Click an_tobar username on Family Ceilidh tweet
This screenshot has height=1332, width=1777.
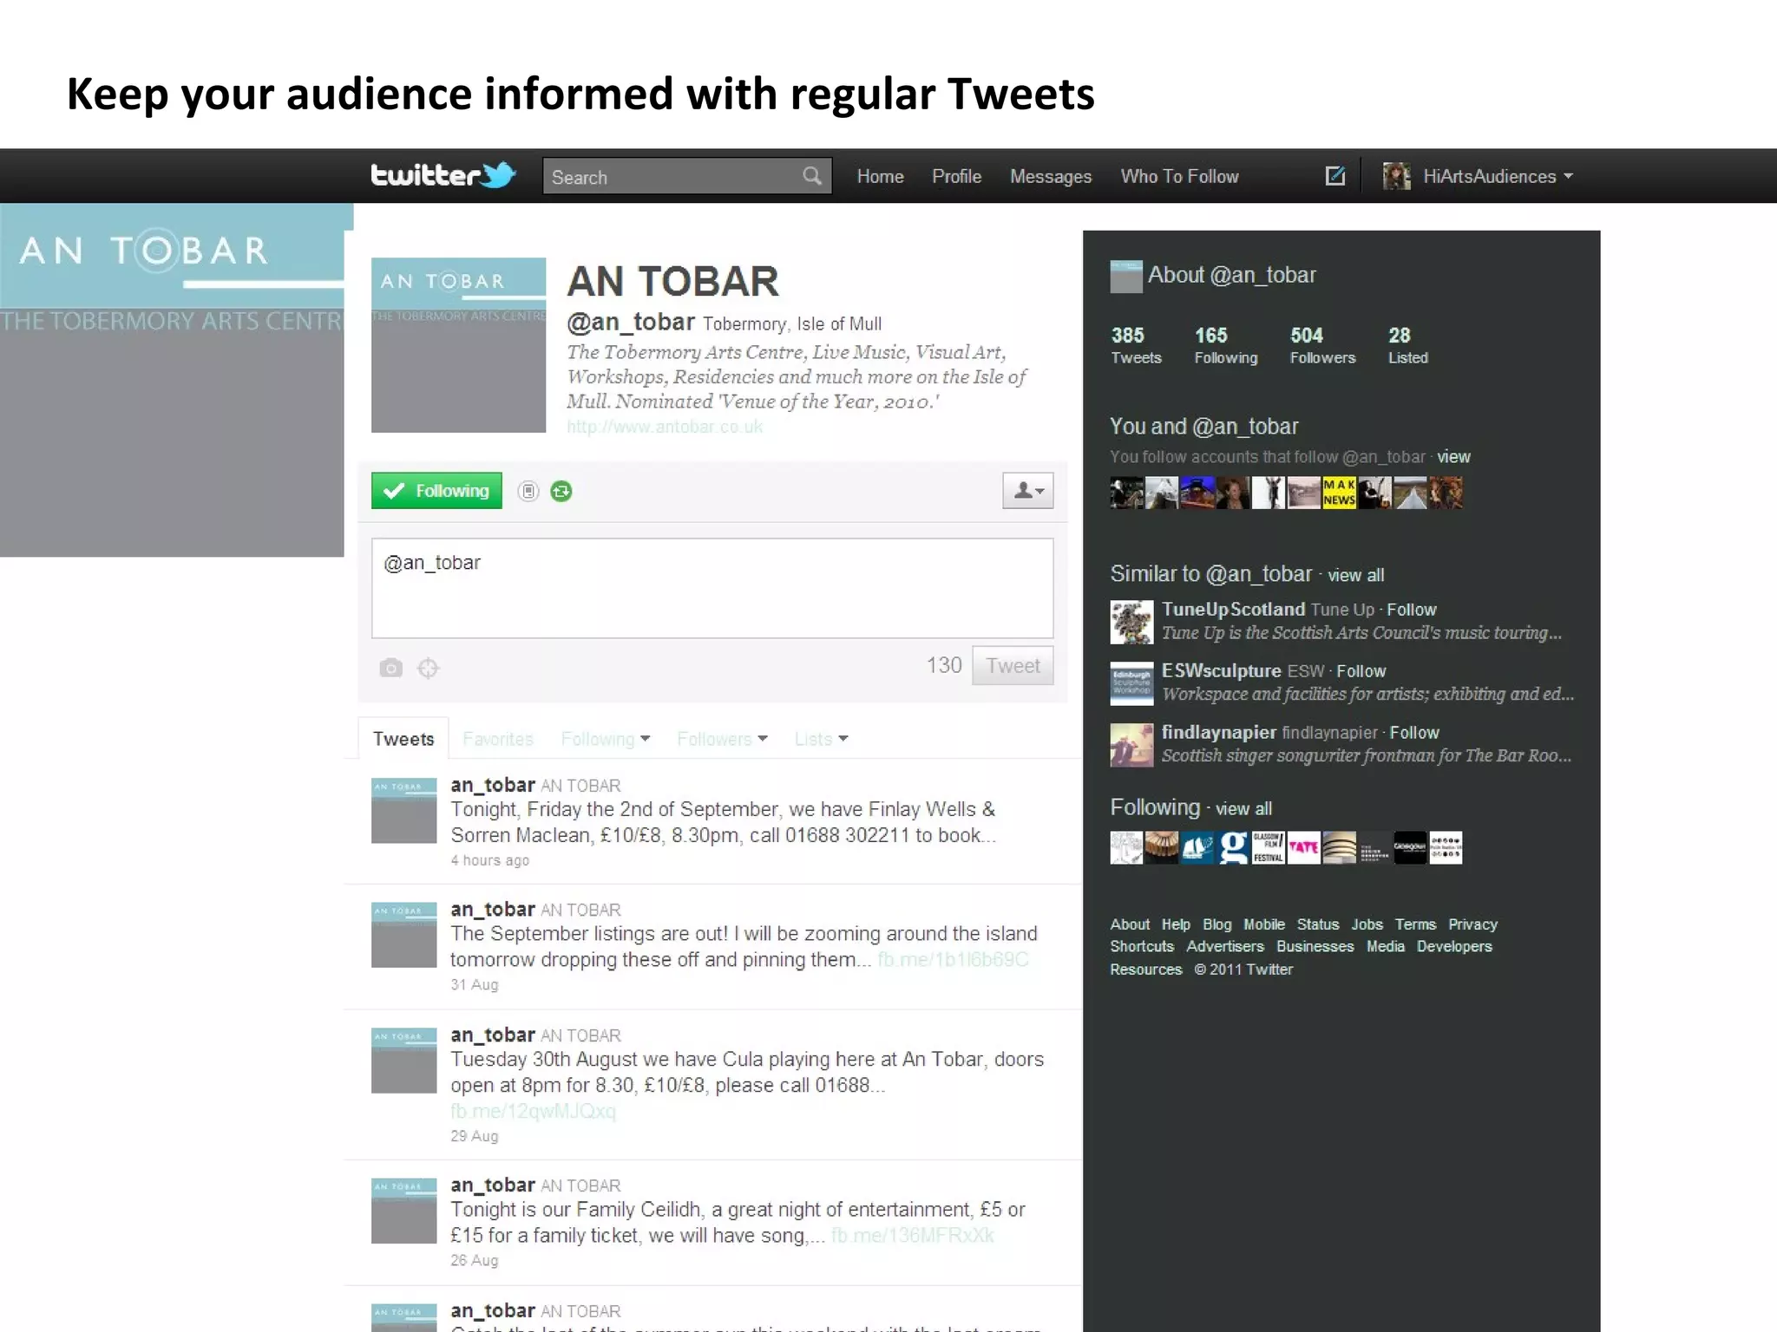pyautogui.click(x=492, y=1185)
